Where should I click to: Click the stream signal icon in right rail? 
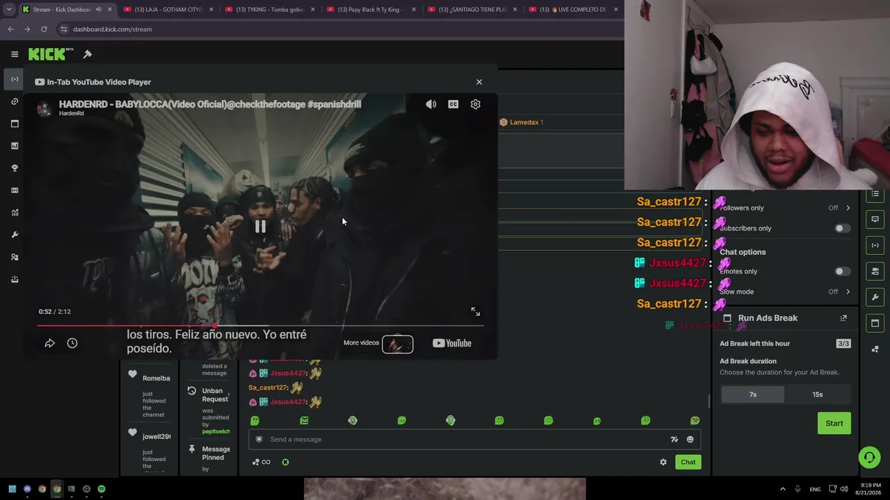pyautogui.click(x=875, y=245)
